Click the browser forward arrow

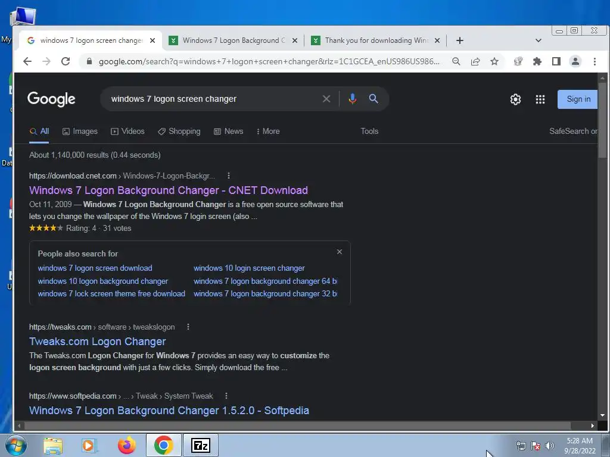[x=46, y=61]
